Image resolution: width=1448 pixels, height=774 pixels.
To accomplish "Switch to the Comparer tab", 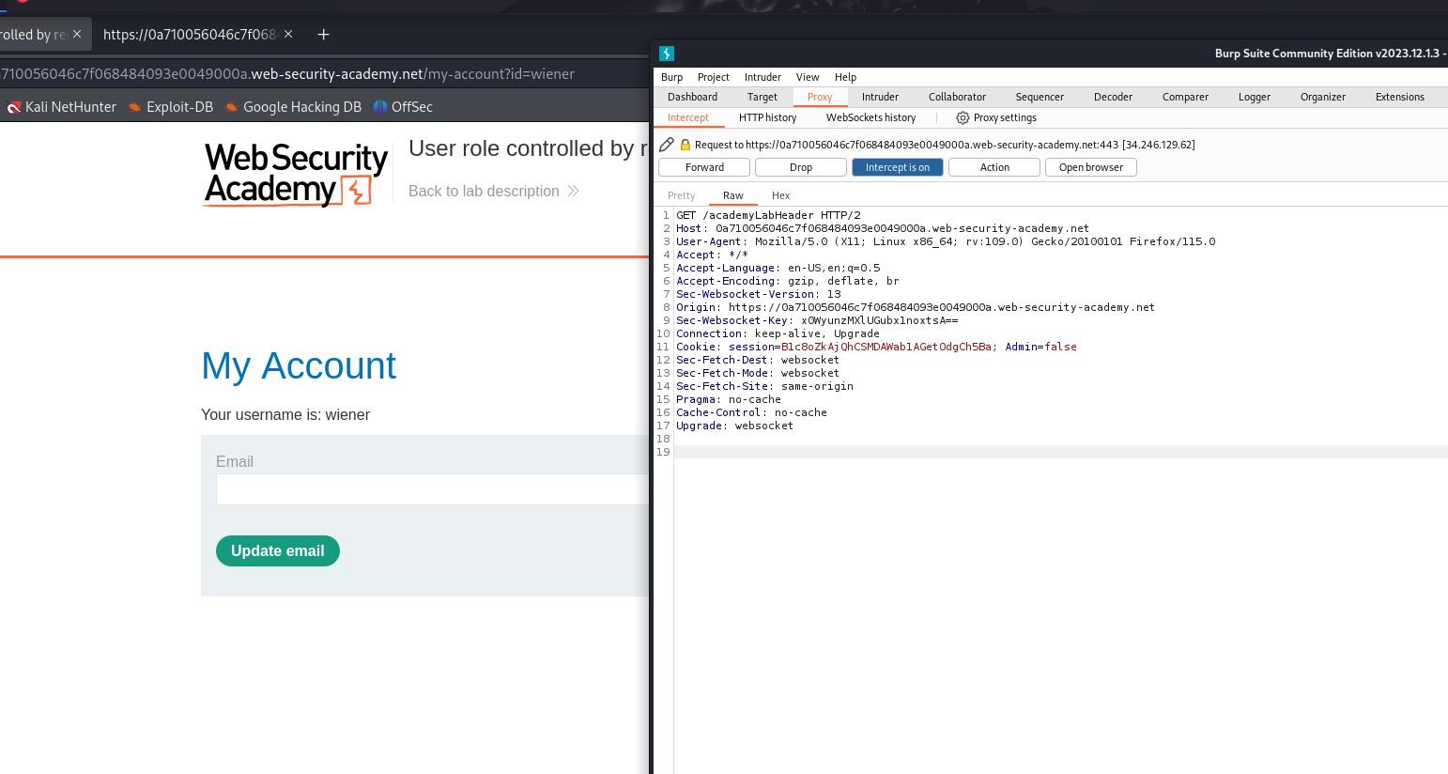I will point(1185,97).
